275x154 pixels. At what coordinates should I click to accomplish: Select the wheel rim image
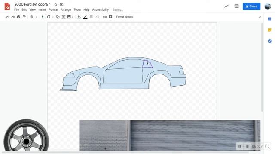point(26,135)
